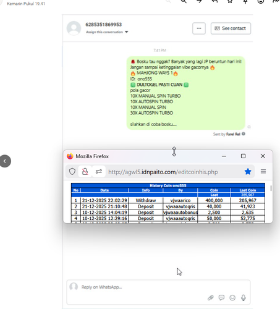Screen dimensions: 280x309
Task: Click the Info column header
Action: pos(146,190)
